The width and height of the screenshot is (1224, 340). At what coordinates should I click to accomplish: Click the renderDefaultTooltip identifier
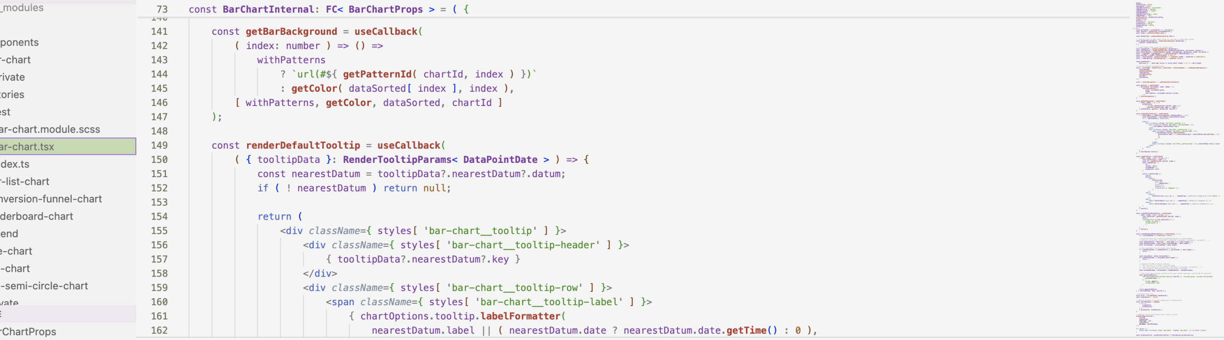[x=303, y=146]
